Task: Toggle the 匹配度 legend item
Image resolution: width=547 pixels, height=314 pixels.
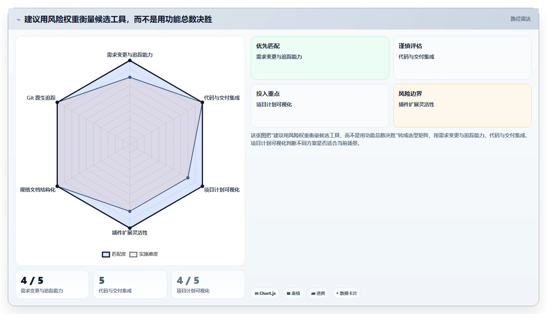Action: (x=114, y=254)
